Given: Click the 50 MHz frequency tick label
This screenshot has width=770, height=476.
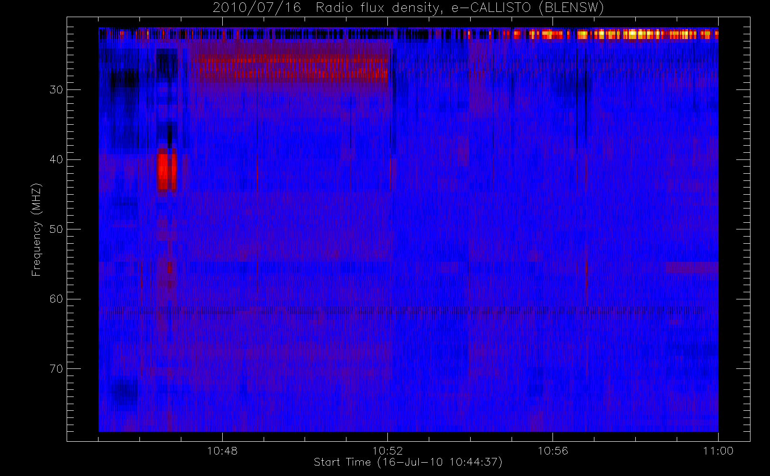Looking at the screenshot, I should tap(56, 229).
